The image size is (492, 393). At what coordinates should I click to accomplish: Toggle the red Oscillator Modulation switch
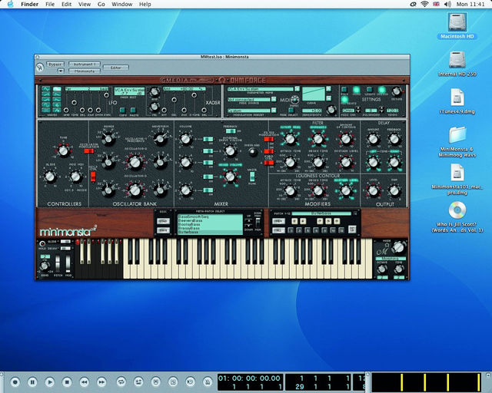89,151
